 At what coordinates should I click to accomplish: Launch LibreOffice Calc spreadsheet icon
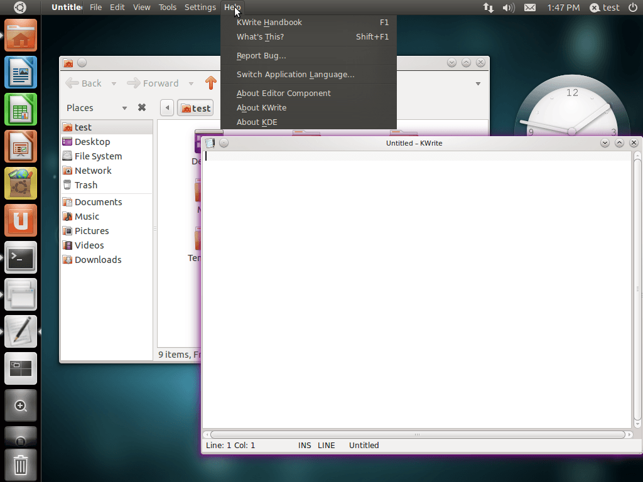pos(21,109)
